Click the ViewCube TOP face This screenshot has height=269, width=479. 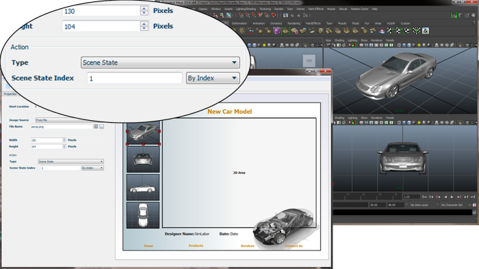tap(309, 61)
